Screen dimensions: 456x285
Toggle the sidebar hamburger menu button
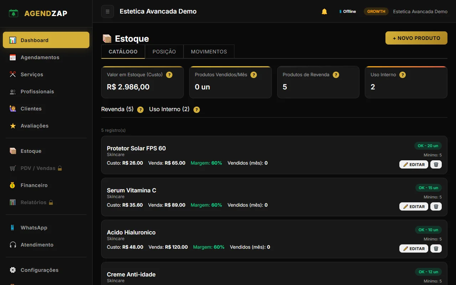click(108, 11)
